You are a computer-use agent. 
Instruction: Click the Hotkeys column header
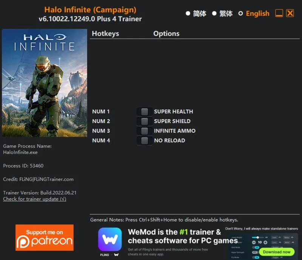105,33
